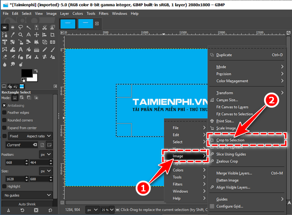The width and height of the screenshot is (292, 215).
Task: Select the Fuzzy Select magic wand tool
Action: click(x=28, y=27)
